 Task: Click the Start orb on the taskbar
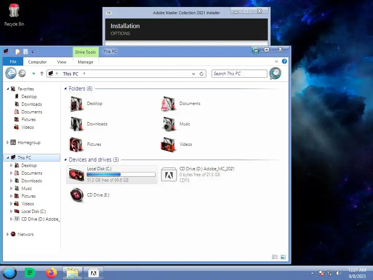(10, 273)
